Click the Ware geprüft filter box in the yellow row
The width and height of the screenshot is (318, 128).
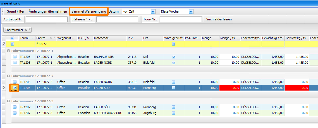tap(173, 44)
